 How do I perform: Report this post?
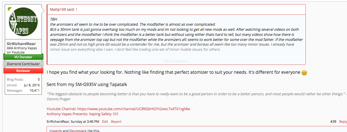click(x=116, y=122)
